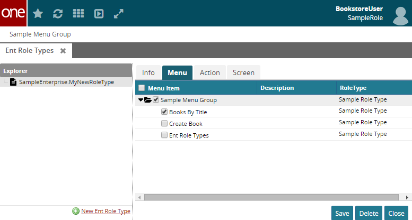Click the Create Book row text
This screenshot has width=412, height=220.
coord(186,124)
